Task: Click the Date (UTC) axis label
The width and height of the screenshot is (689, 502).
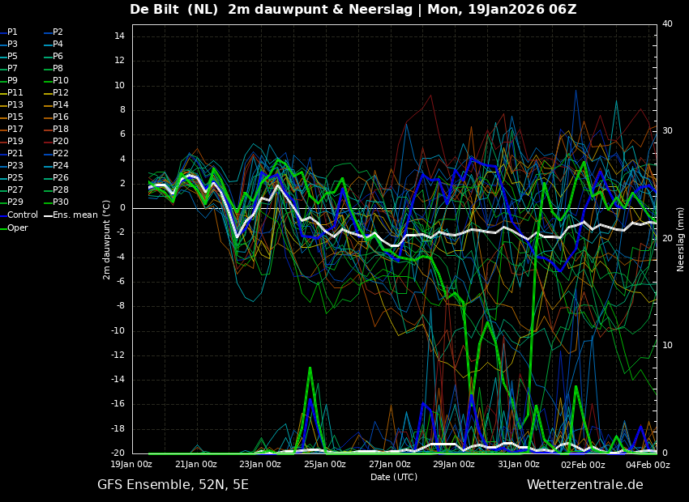Action: click(394, 478)
